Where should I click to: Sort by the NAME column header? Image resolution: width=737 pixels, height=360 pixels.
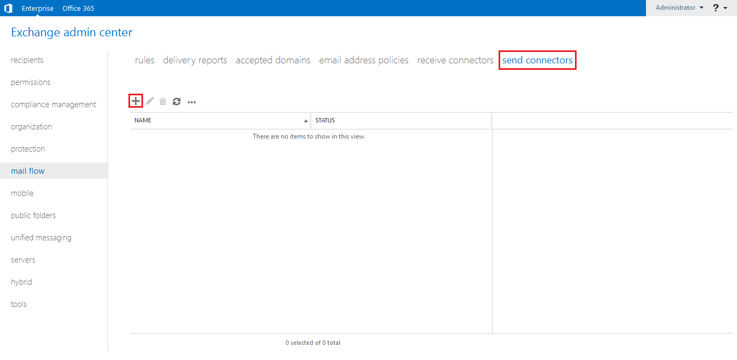[x=221, y=120]
